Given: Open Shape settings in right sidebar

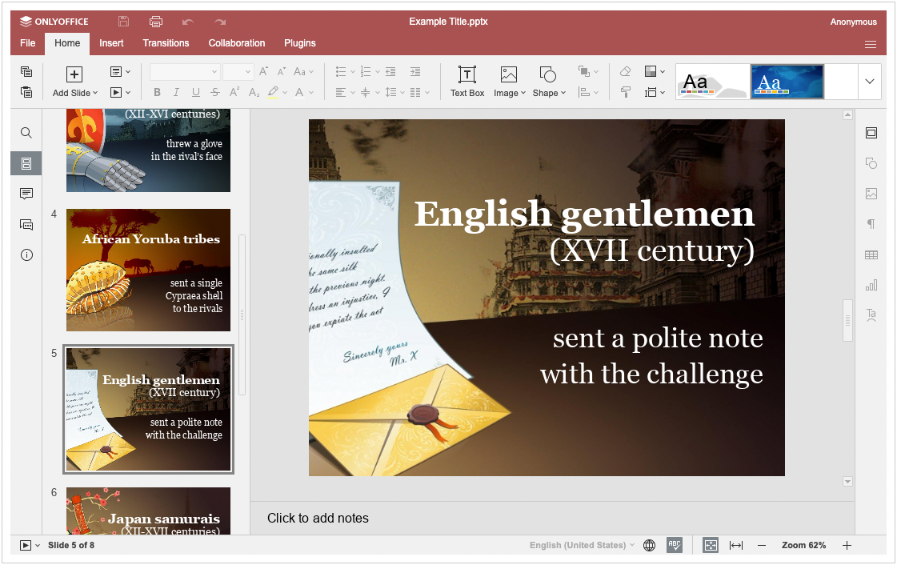Looking at the screenshot, I should coord(871,163).
